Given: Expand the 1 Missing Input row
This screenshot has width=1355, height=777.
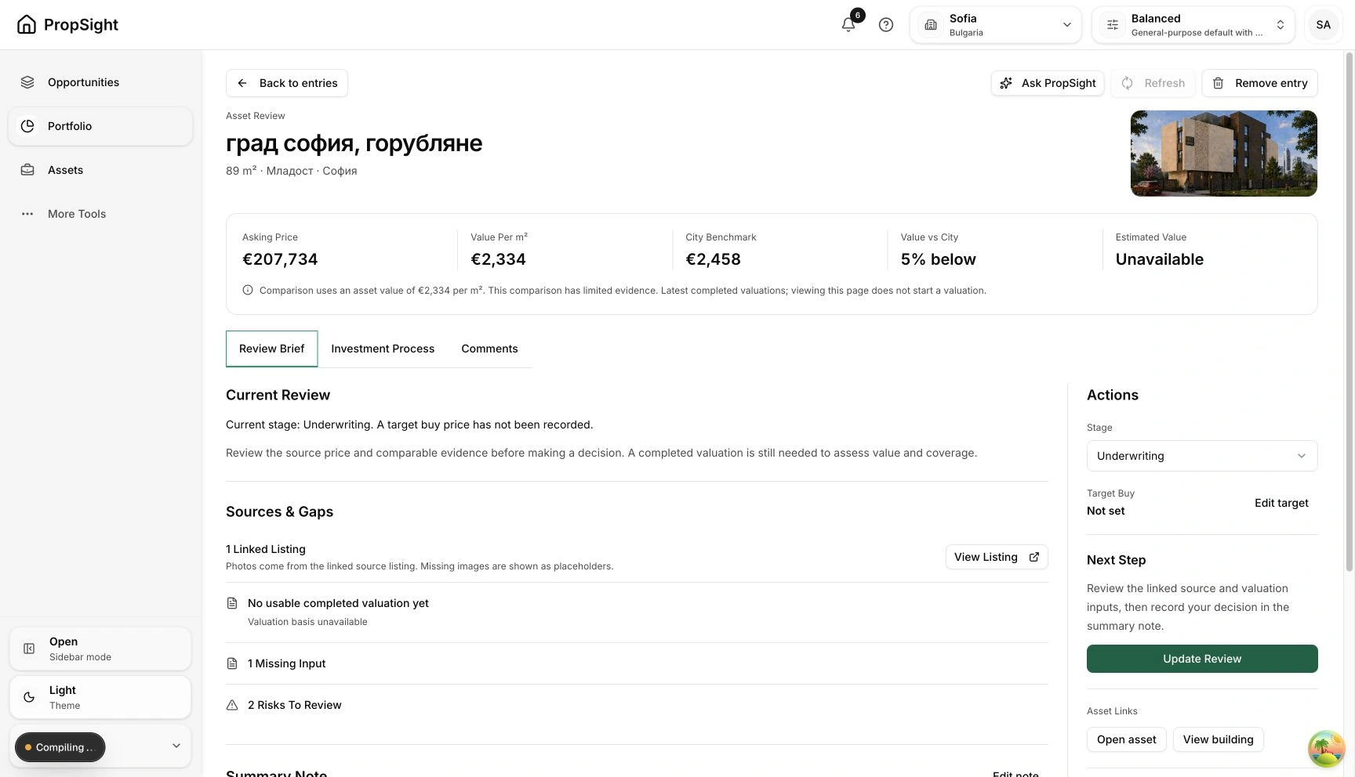Looking at the screenshot, I should [x=637, y=663].
